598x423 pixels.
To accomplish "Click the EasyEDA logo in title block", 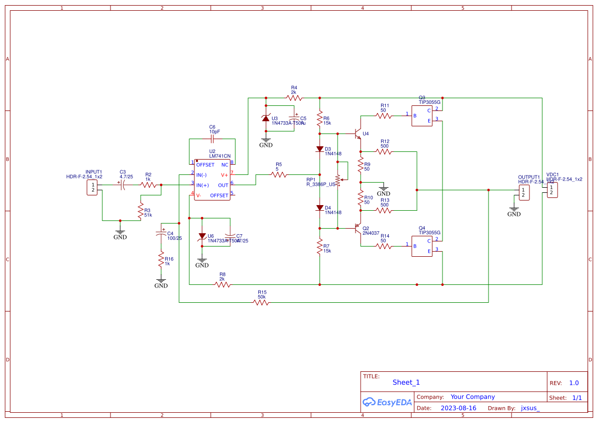I will (387, 402).
